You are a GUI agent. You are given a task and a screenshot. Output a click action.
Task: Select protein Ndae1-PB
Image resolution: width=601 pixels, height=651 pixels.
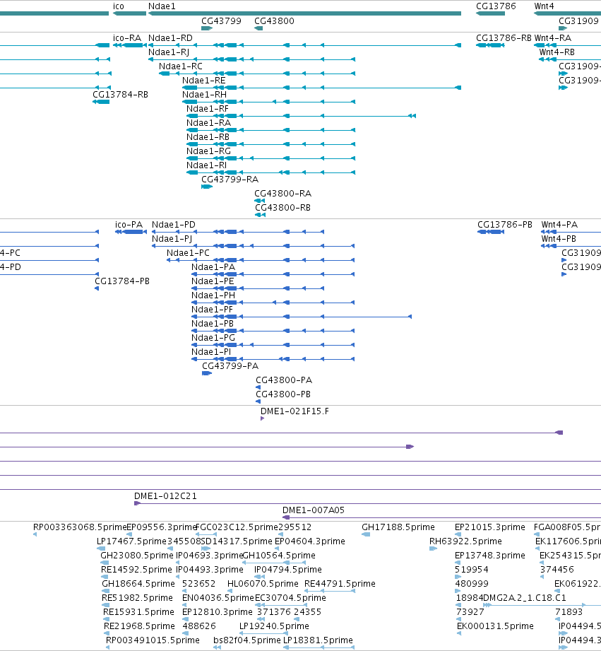tap(213, 324)
